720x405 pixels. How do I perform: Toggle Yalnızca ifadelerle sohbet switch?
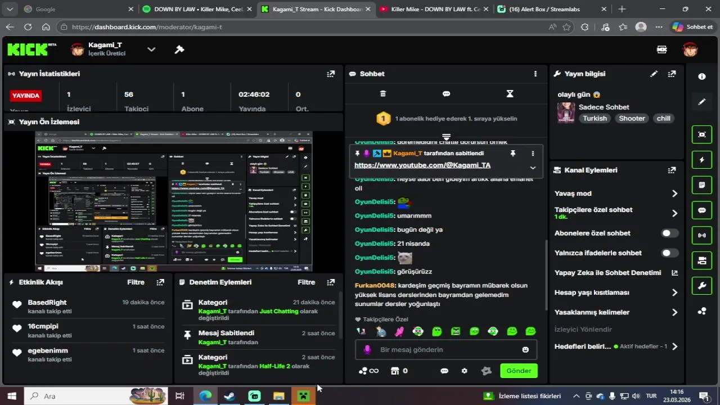coord(669,253)
